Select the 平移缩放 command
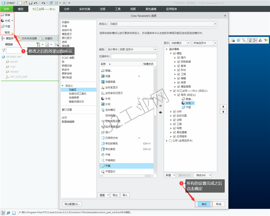The image size is (270, 216). [x=127, y=160]
